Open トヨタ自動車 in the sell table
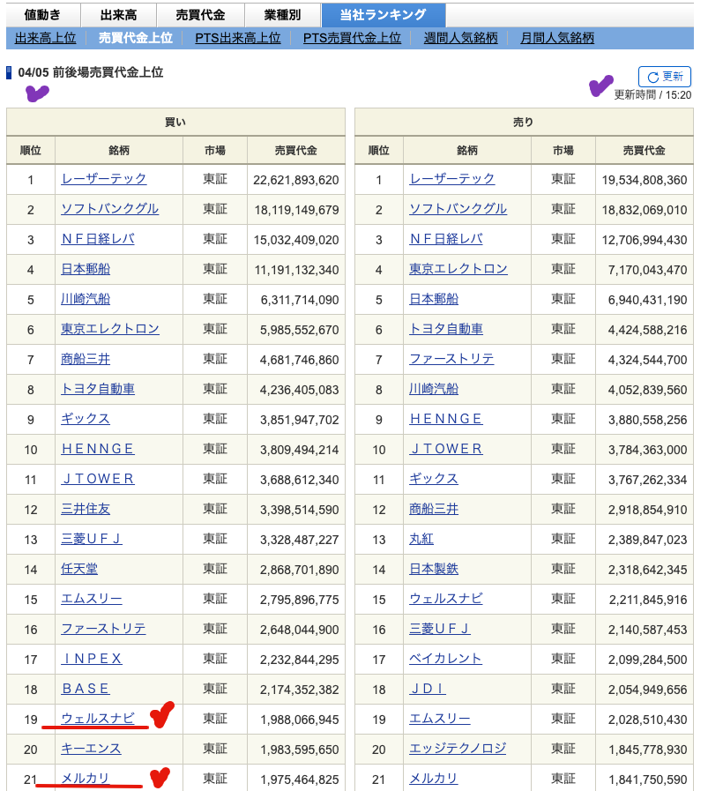Screen dimensions: 708x791 click(x=446, y=329)
